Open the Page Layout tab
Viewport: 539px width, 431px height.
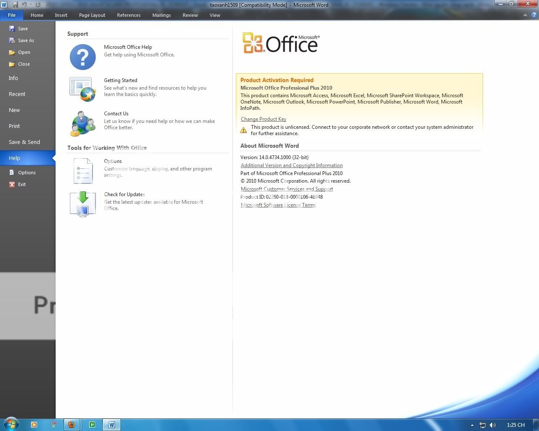click(92, 15)
